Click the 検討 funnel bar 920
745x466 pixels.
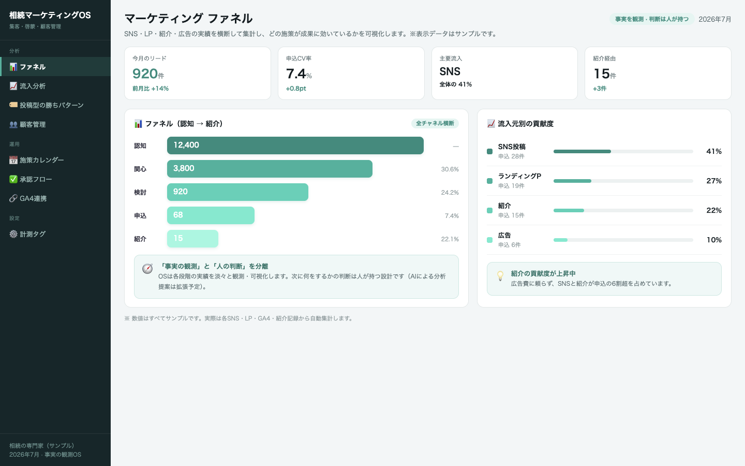click(237, 192)
